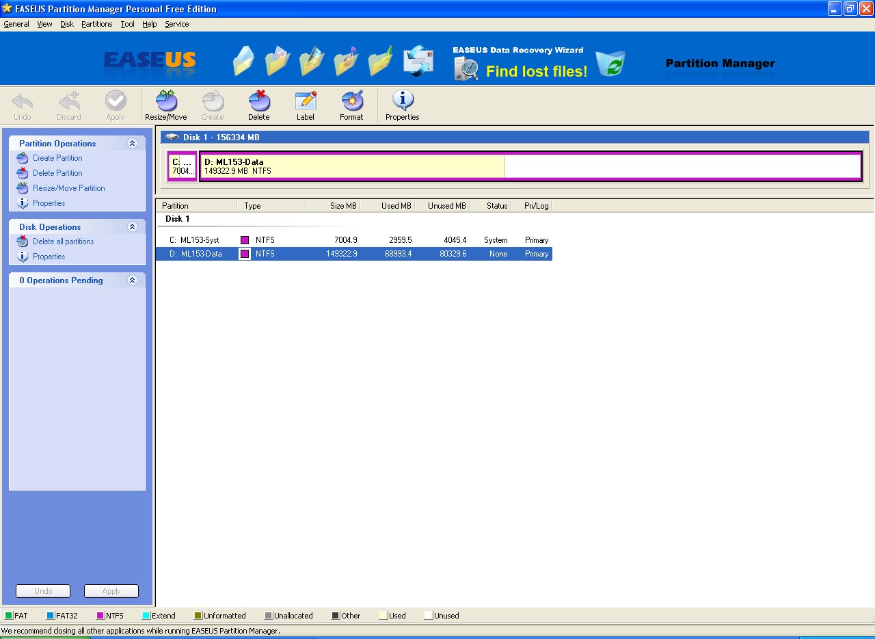Click the NTFS magenta legend swatch
The image size is (875, 639).
100,616
